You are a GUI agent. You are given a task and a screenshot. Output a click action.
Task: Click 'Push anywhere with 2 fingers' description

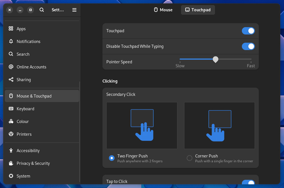pos(140,161)
